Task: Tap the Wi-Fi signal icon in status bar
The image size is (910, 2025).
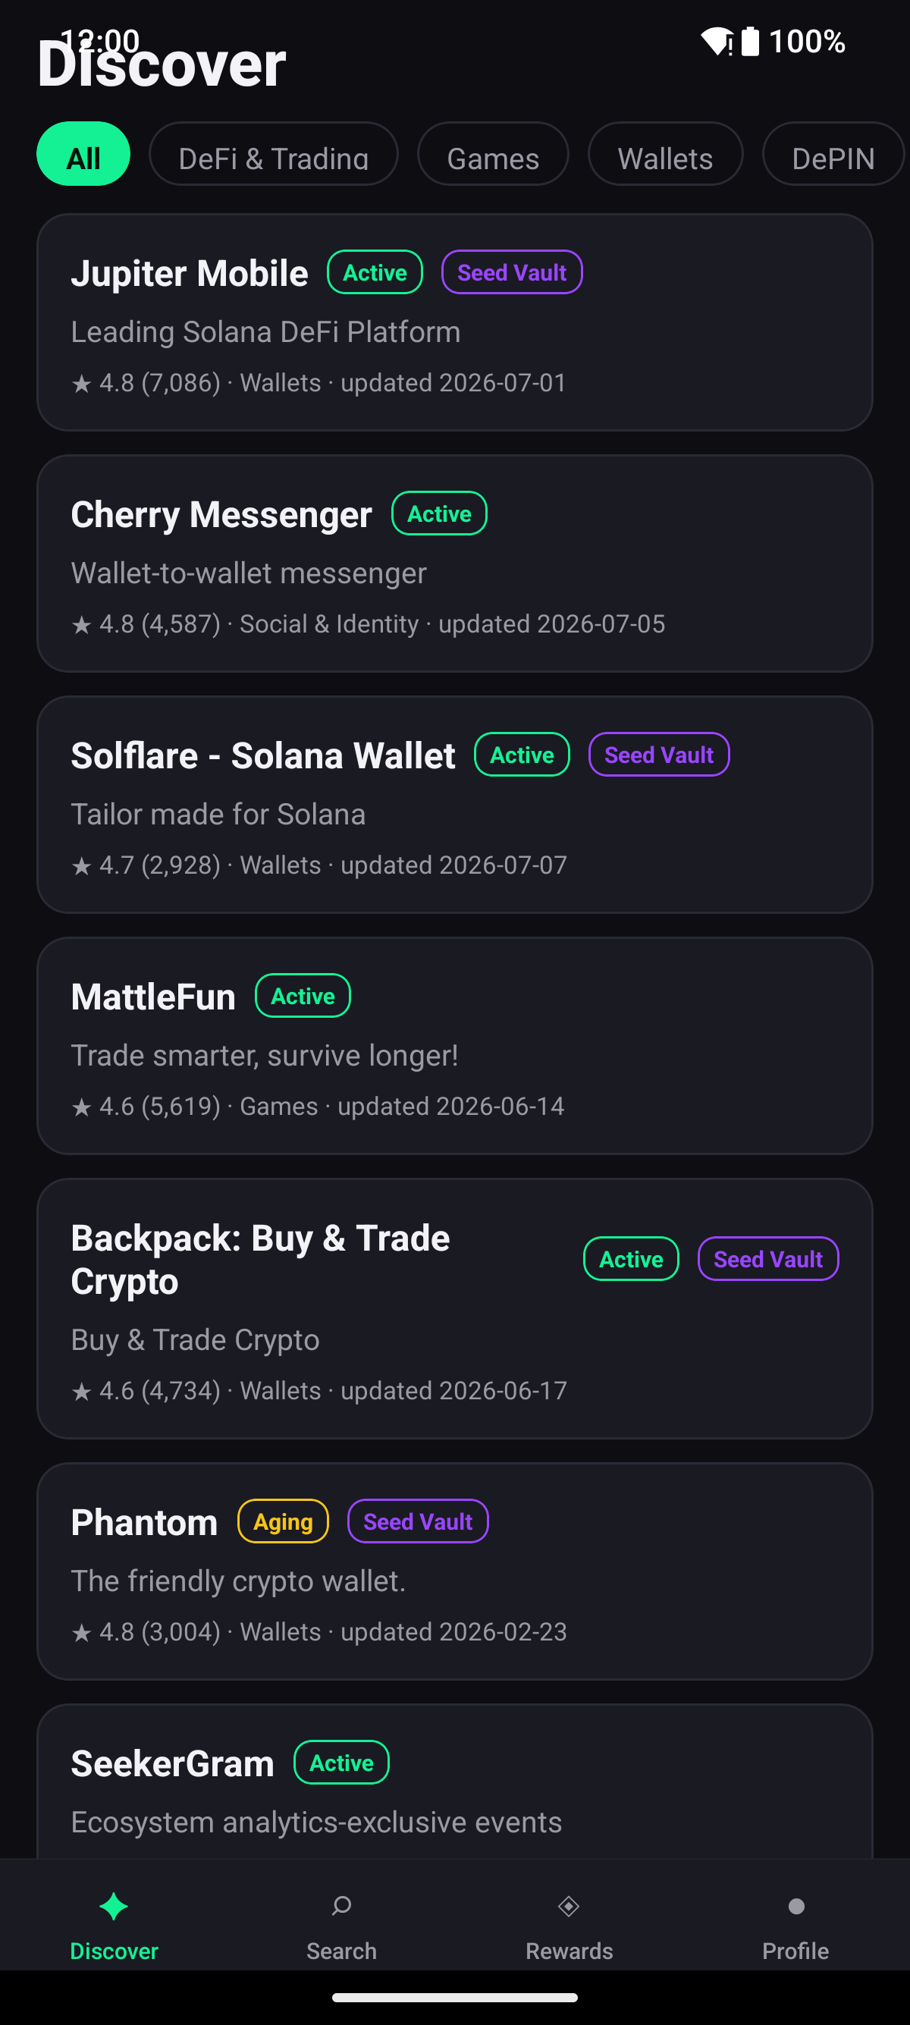Action: pyautogui.click(x=717, y=41)
